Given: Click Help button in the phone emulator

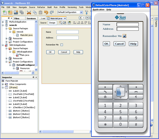Looking at the screenshot, I should click(x=133, y=44).
